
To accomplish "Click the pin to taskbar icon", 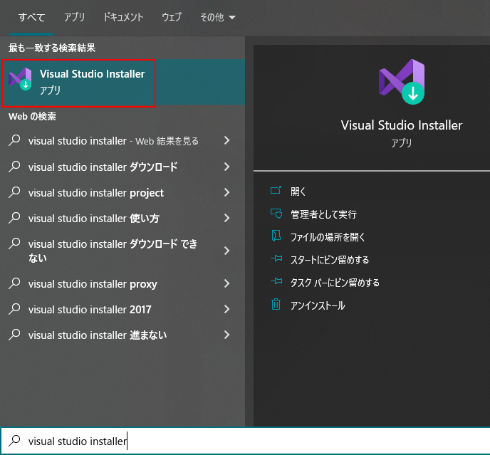I will point(276,283).
